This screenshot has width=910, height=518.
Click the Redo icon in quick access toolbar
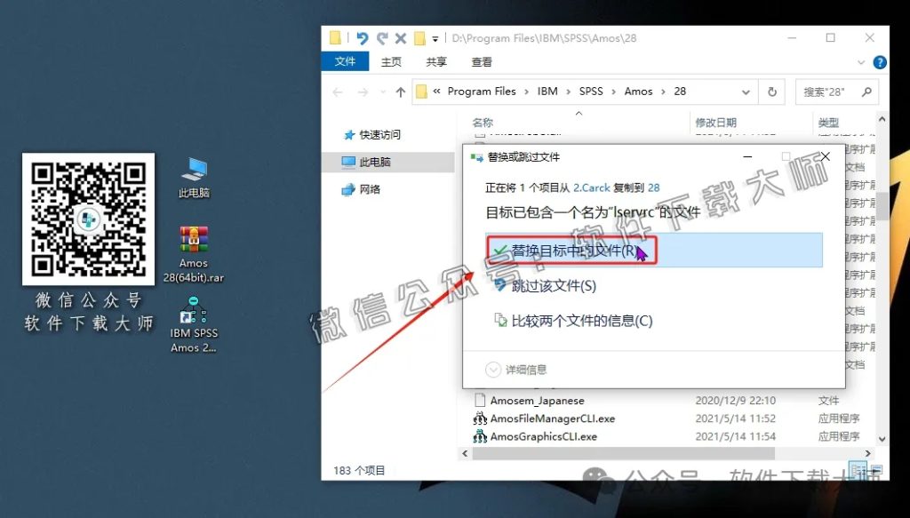[x=380, y=38]
